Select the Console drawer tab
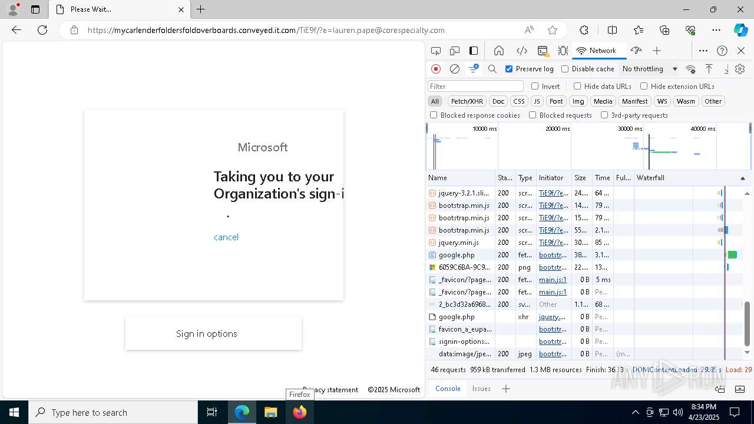754x424 pixels. pyautogui.click(x=448, y=389)
